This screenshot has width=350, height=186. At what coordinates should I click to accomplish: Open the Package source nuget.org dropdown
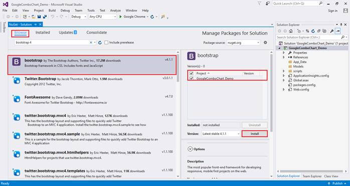tap(243, 42)
